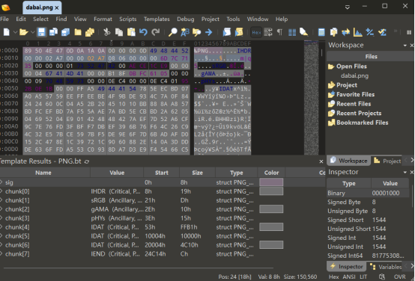Click the Signed Byte row in Inspector
415x281 pixels.
point(368,202)
